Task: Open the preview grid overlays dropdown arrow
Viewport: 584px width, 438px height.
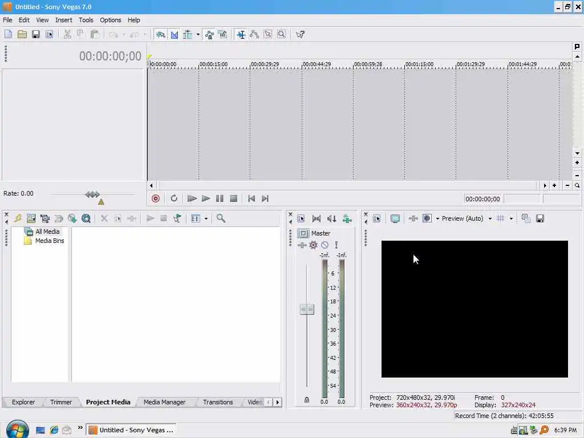Action: click(511, 218)
